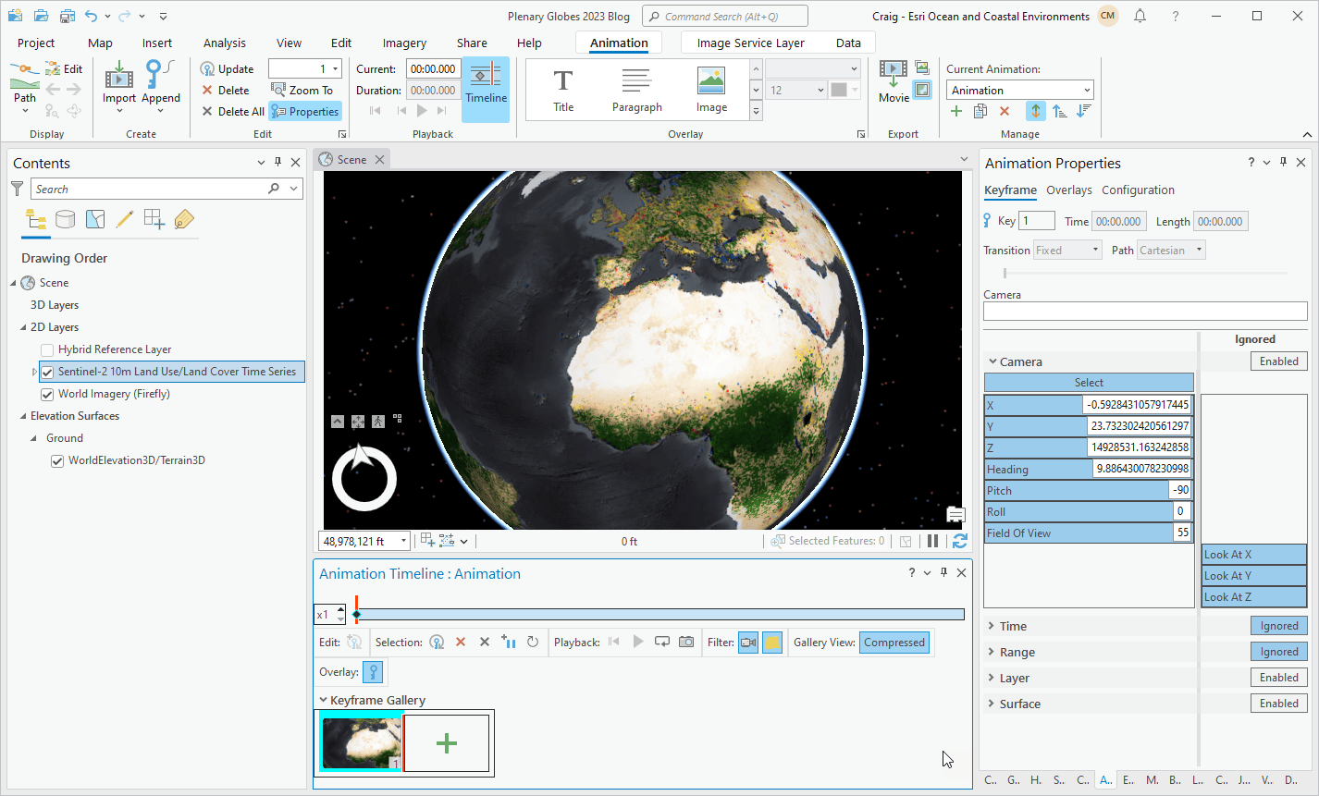This screenshot has height=796, width=1319.
Task: Click the scene compass navigator
Action: 364,479
